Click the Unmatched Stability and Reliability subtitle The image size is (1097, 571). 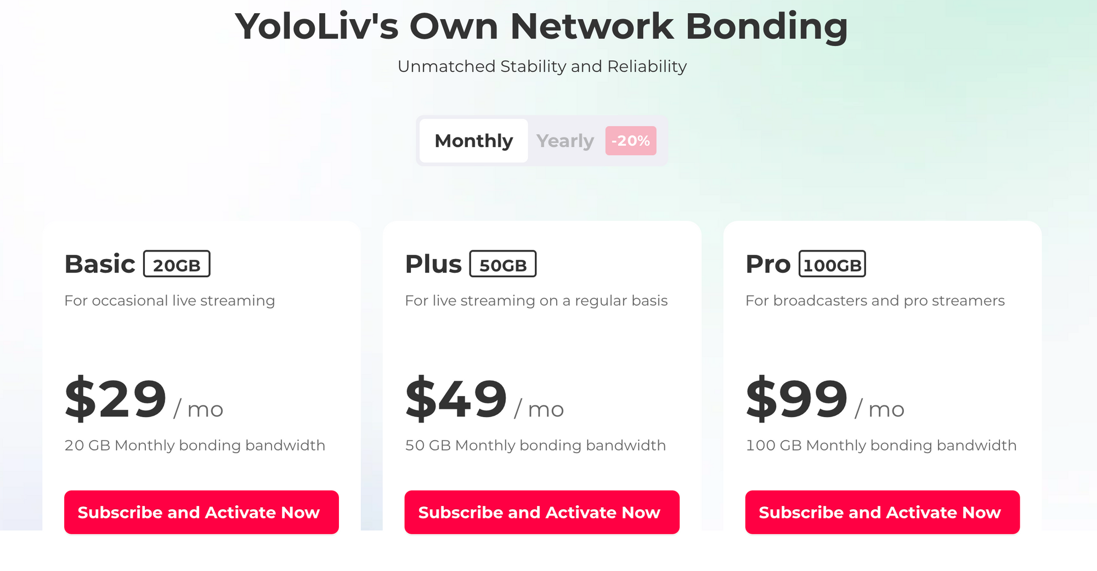click(x=542, y=66)
